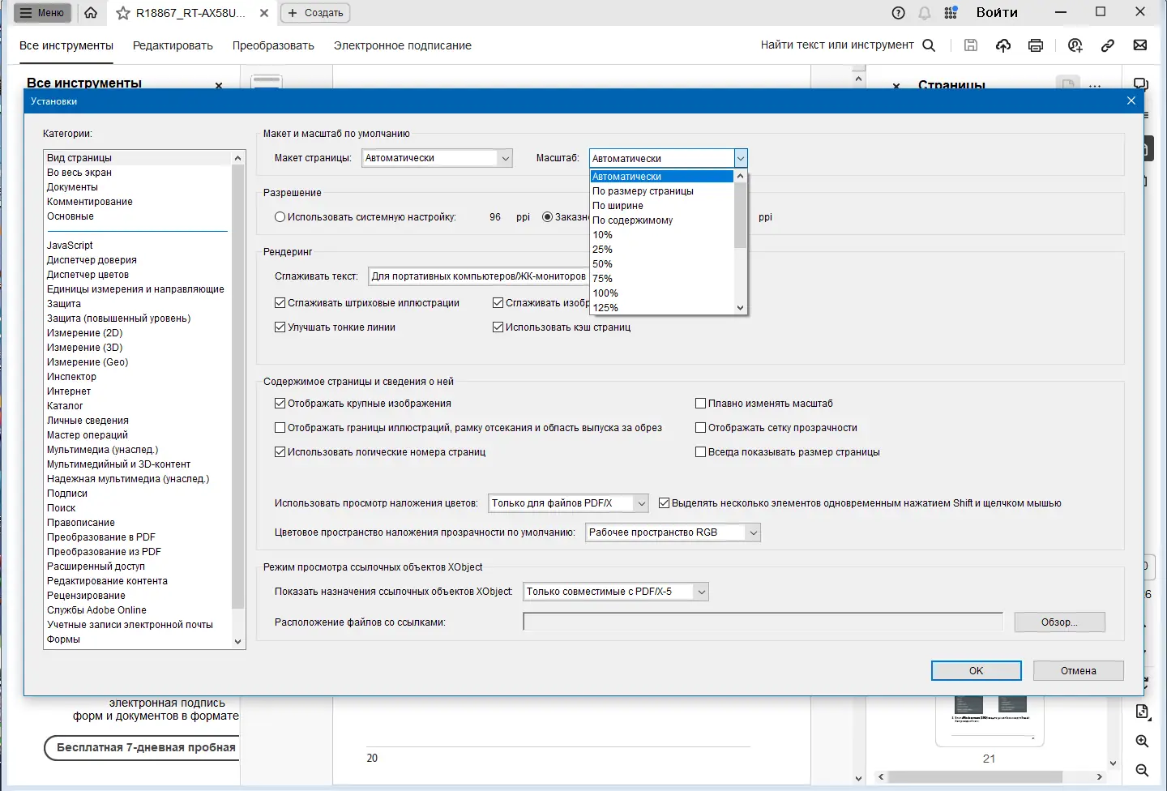This screenshot has width=1167, height=791.
Task: Open Только совместимые с PDF/X-5 dropdown
Action: point(616,592)
